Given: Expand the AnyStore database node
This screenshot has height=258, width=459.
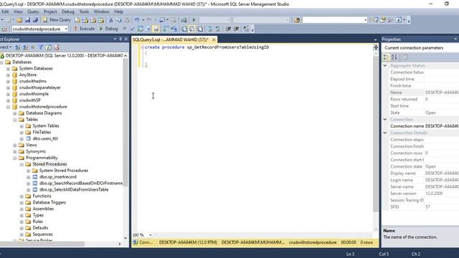Looking at the screenshot, I should [8, 75].
